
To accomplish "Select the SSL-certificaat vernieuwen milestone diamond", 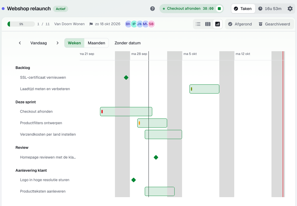I will (126, 78).
